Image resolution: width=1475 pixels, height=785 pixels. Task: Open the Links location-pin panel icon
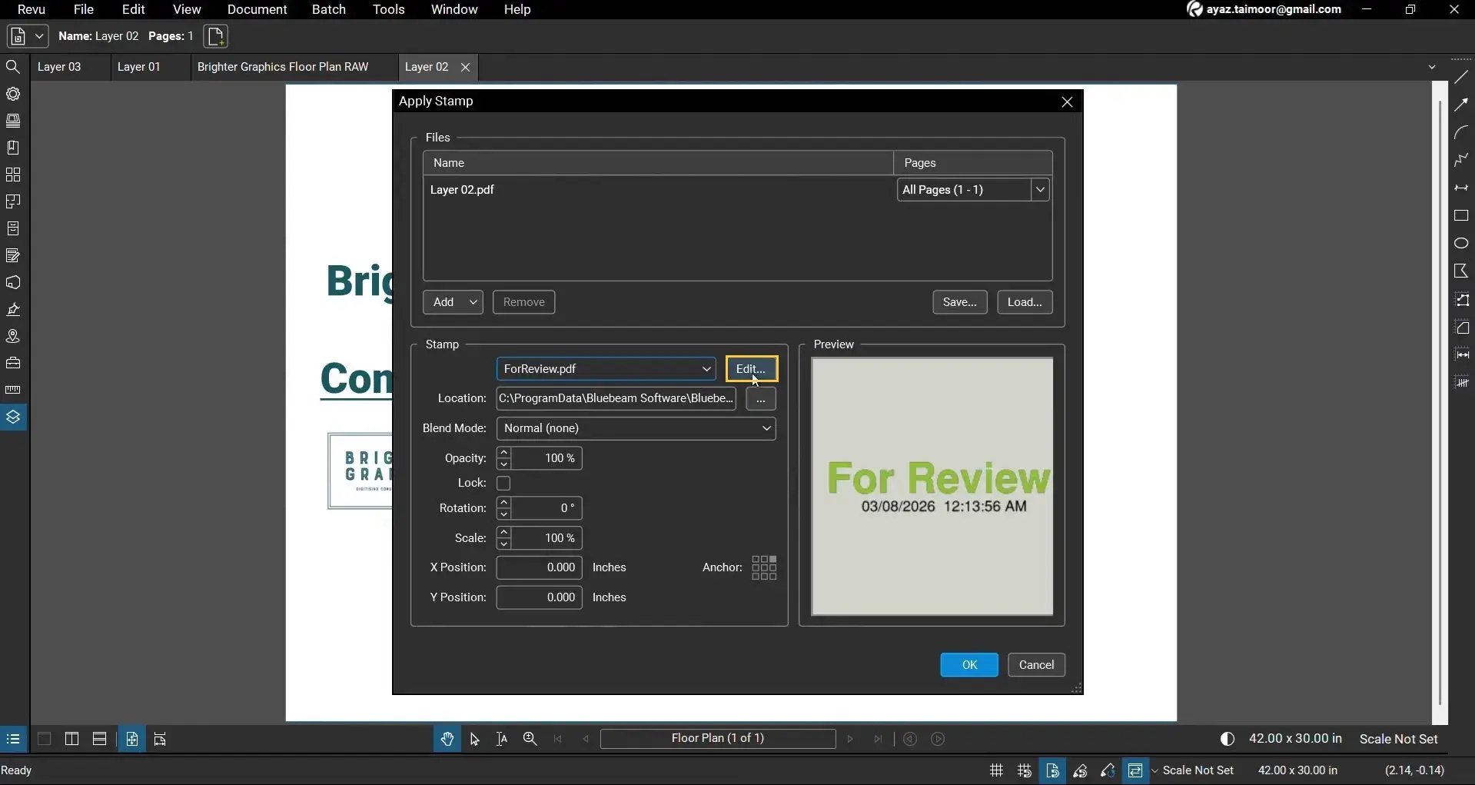click(x=13, y=336)
